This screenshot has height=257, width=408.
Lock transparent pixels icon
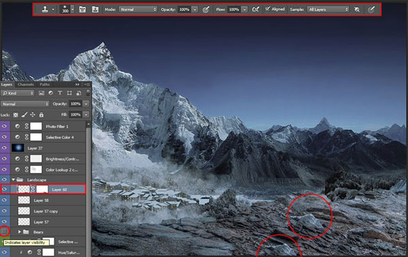pos(16,115)
